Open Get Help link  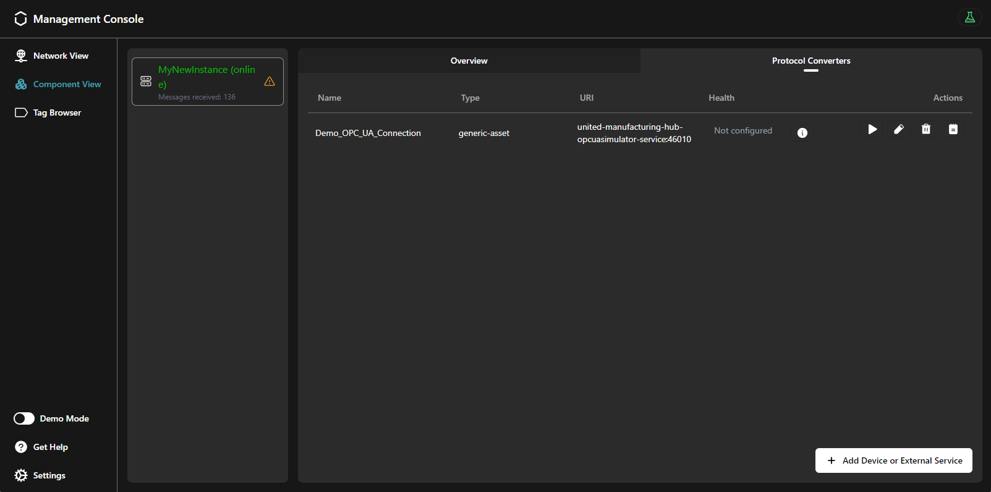pos(50,447)
